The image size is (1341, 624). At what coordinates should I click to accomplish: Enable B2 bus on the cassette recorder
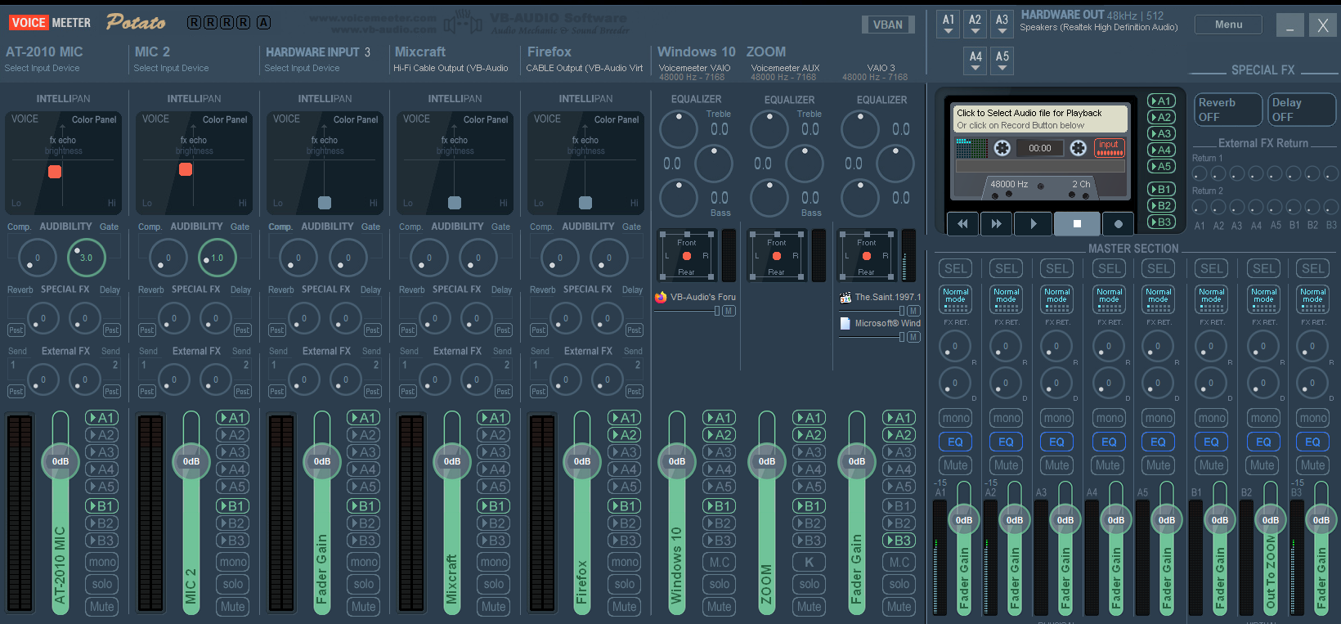(x=1161, y=205)
